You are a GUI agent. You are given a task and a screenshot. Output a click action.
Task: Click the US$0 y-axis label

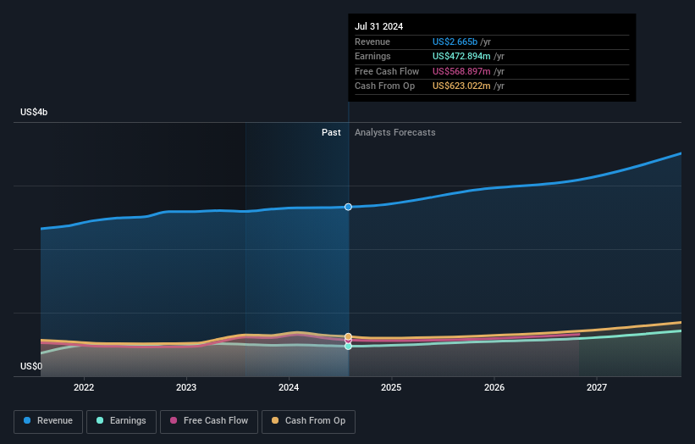click(x=31, y=366)
